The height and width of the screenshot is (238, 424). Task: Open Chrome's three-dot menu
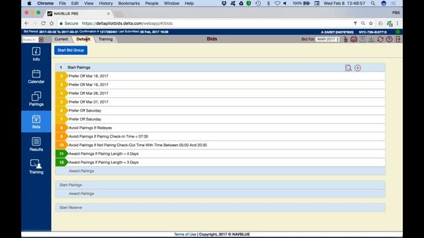397,24
